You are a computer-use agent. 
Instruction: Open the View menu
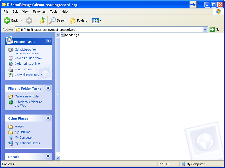click(25, 11)
